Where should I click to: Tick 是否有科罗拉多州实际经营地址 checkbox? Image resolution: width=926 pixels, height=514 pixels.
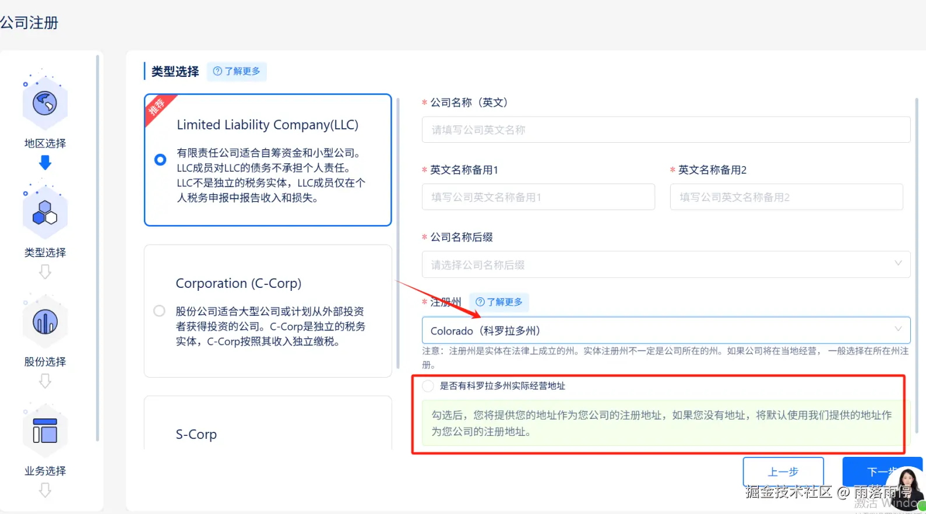coord(428,386)
